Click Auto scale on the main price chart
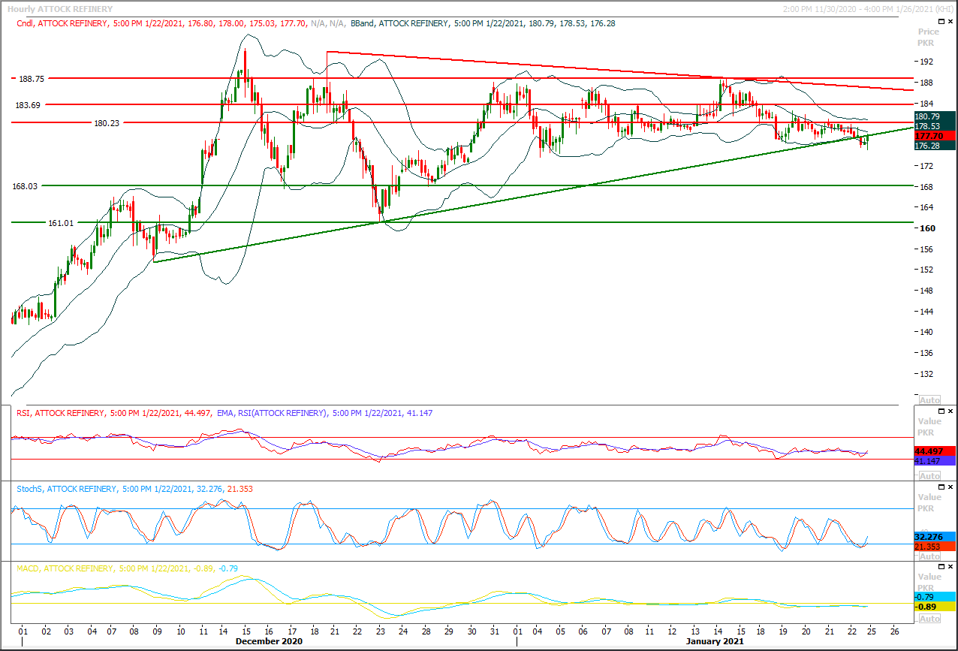The width and height of the screenshot is (958, 651). pyautogui.click(x=929, y=400)
